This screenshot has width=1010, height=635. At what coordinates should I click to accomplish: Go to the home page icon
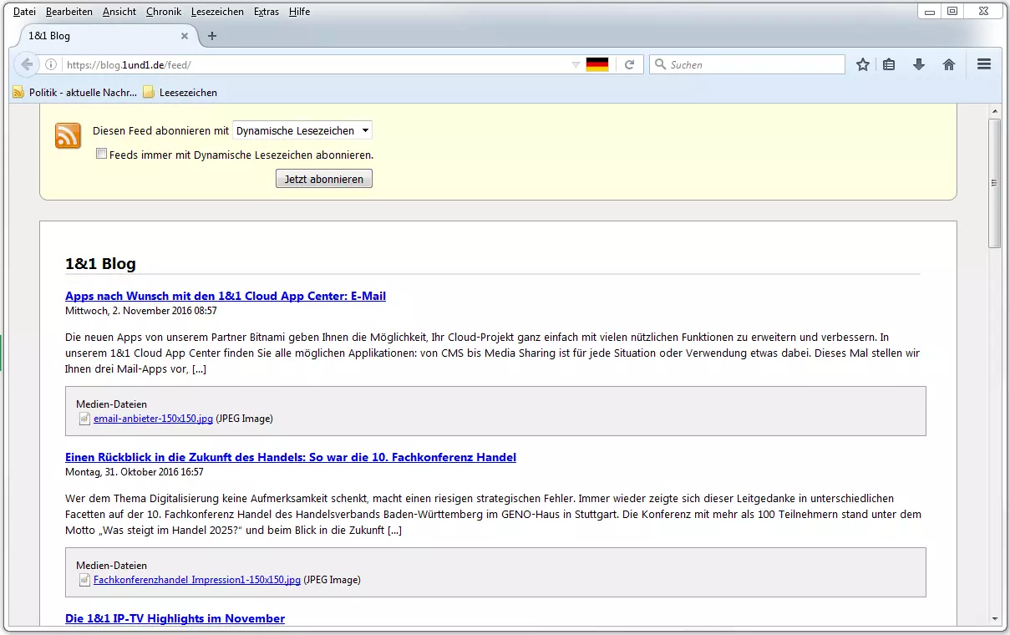pyautogui.click(x=949, y=64)
